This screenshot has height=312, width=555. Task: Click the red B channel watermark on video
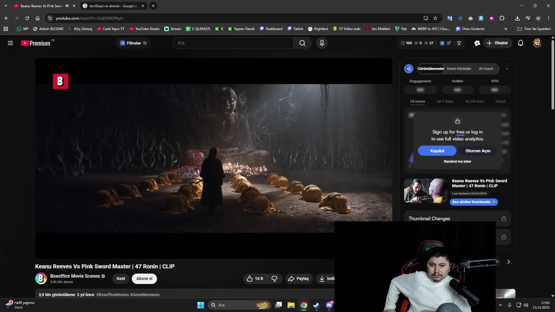pos(60,81)
